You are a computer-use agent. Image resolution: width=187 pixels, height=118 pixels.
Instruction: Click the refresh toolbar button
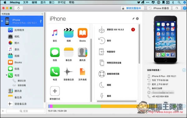[x=18, y=8]
